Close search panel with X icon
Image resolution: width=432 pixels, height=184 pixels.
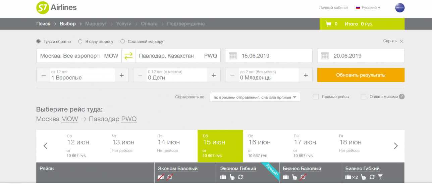[x=401, y=41]
